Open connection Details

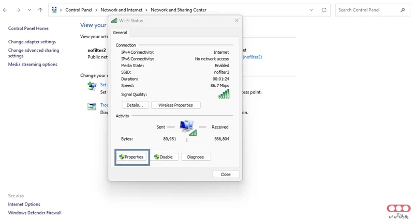(135, 105)
